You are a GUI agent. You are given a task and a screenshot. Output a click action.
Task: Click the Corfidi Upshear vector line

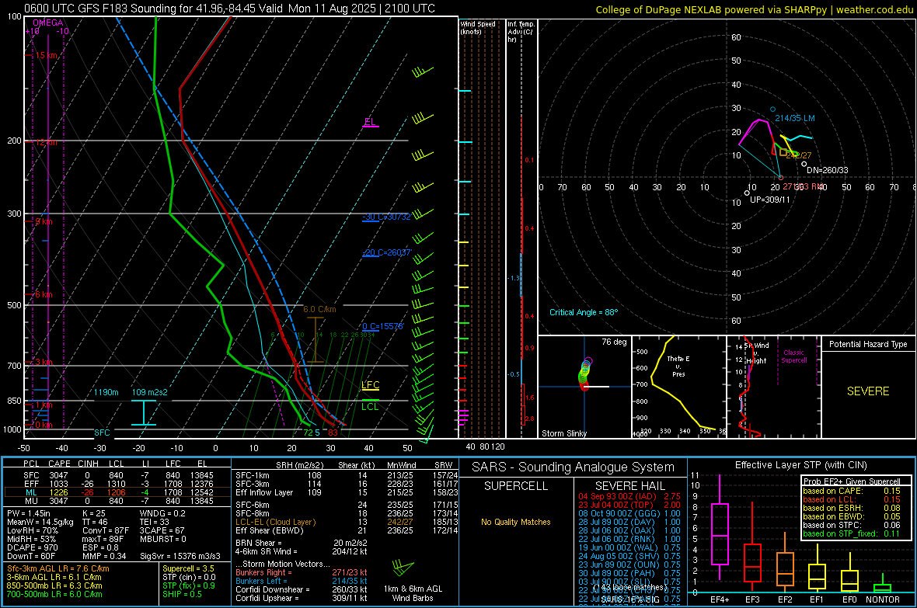(x=302, y=598)
